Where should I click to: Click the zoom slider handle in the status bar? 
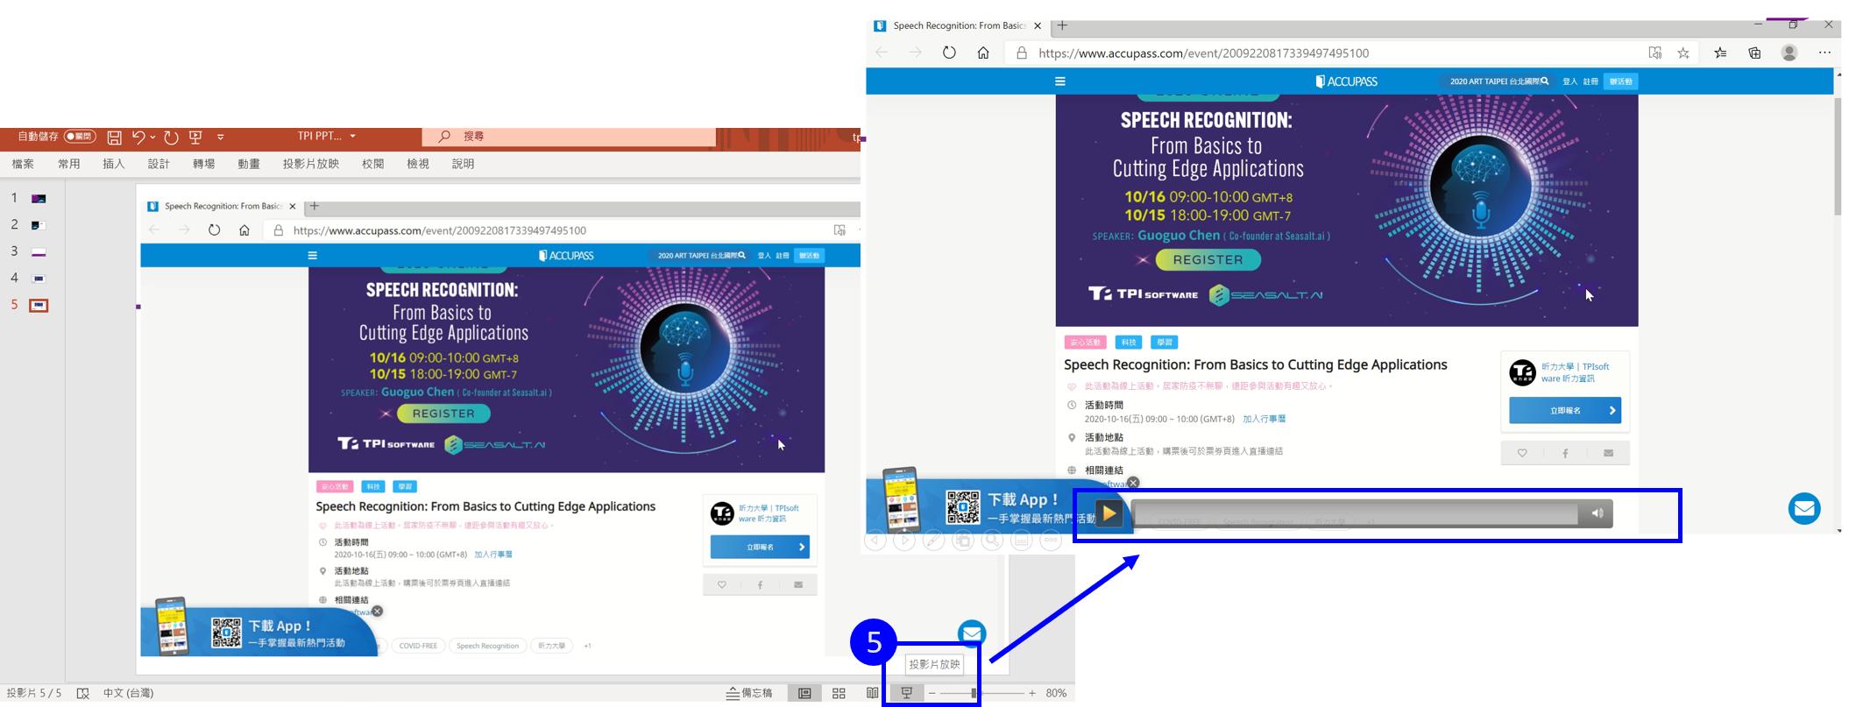974,693
